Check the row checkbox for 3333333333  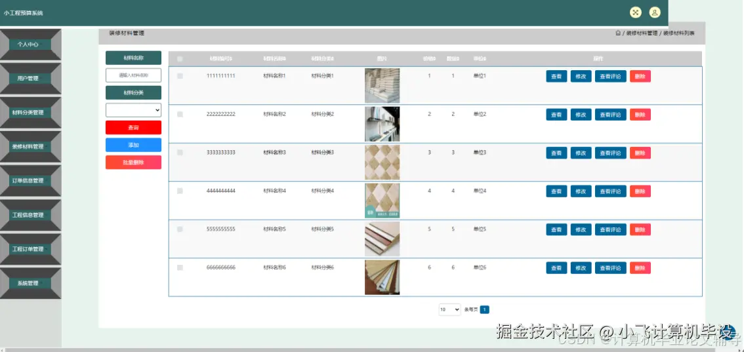tap(180, 153)
